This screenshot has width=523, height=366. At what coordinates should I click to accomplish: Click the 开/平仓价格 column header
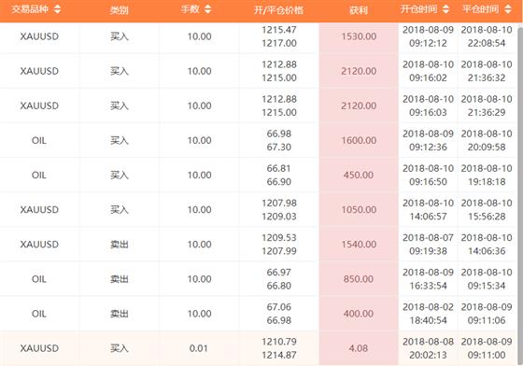tap(279, 10)
